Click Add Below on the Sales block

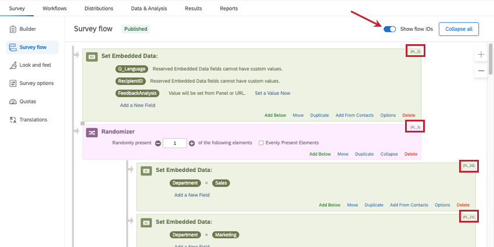(330, 205)
